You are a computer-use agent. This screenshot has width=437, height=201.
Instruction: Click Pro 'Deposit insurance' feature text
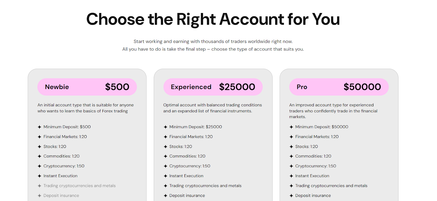(313, 196)
